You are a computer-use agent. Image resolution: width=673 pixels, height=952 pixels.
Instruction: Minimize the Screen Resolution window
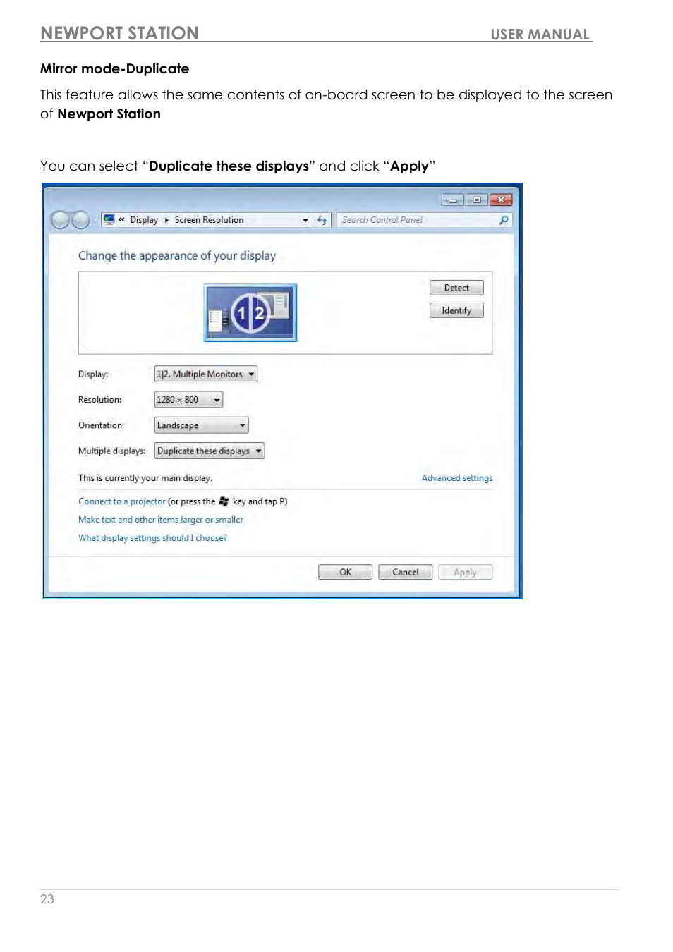point(452,200)
